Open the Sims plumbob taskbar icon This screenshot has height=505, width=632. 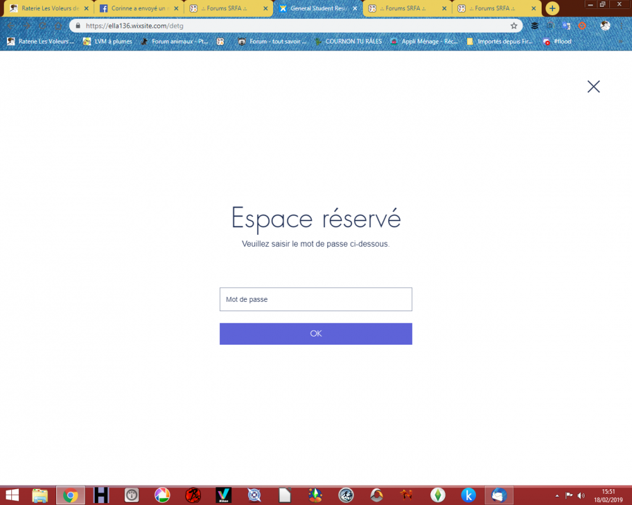[437, 496]
